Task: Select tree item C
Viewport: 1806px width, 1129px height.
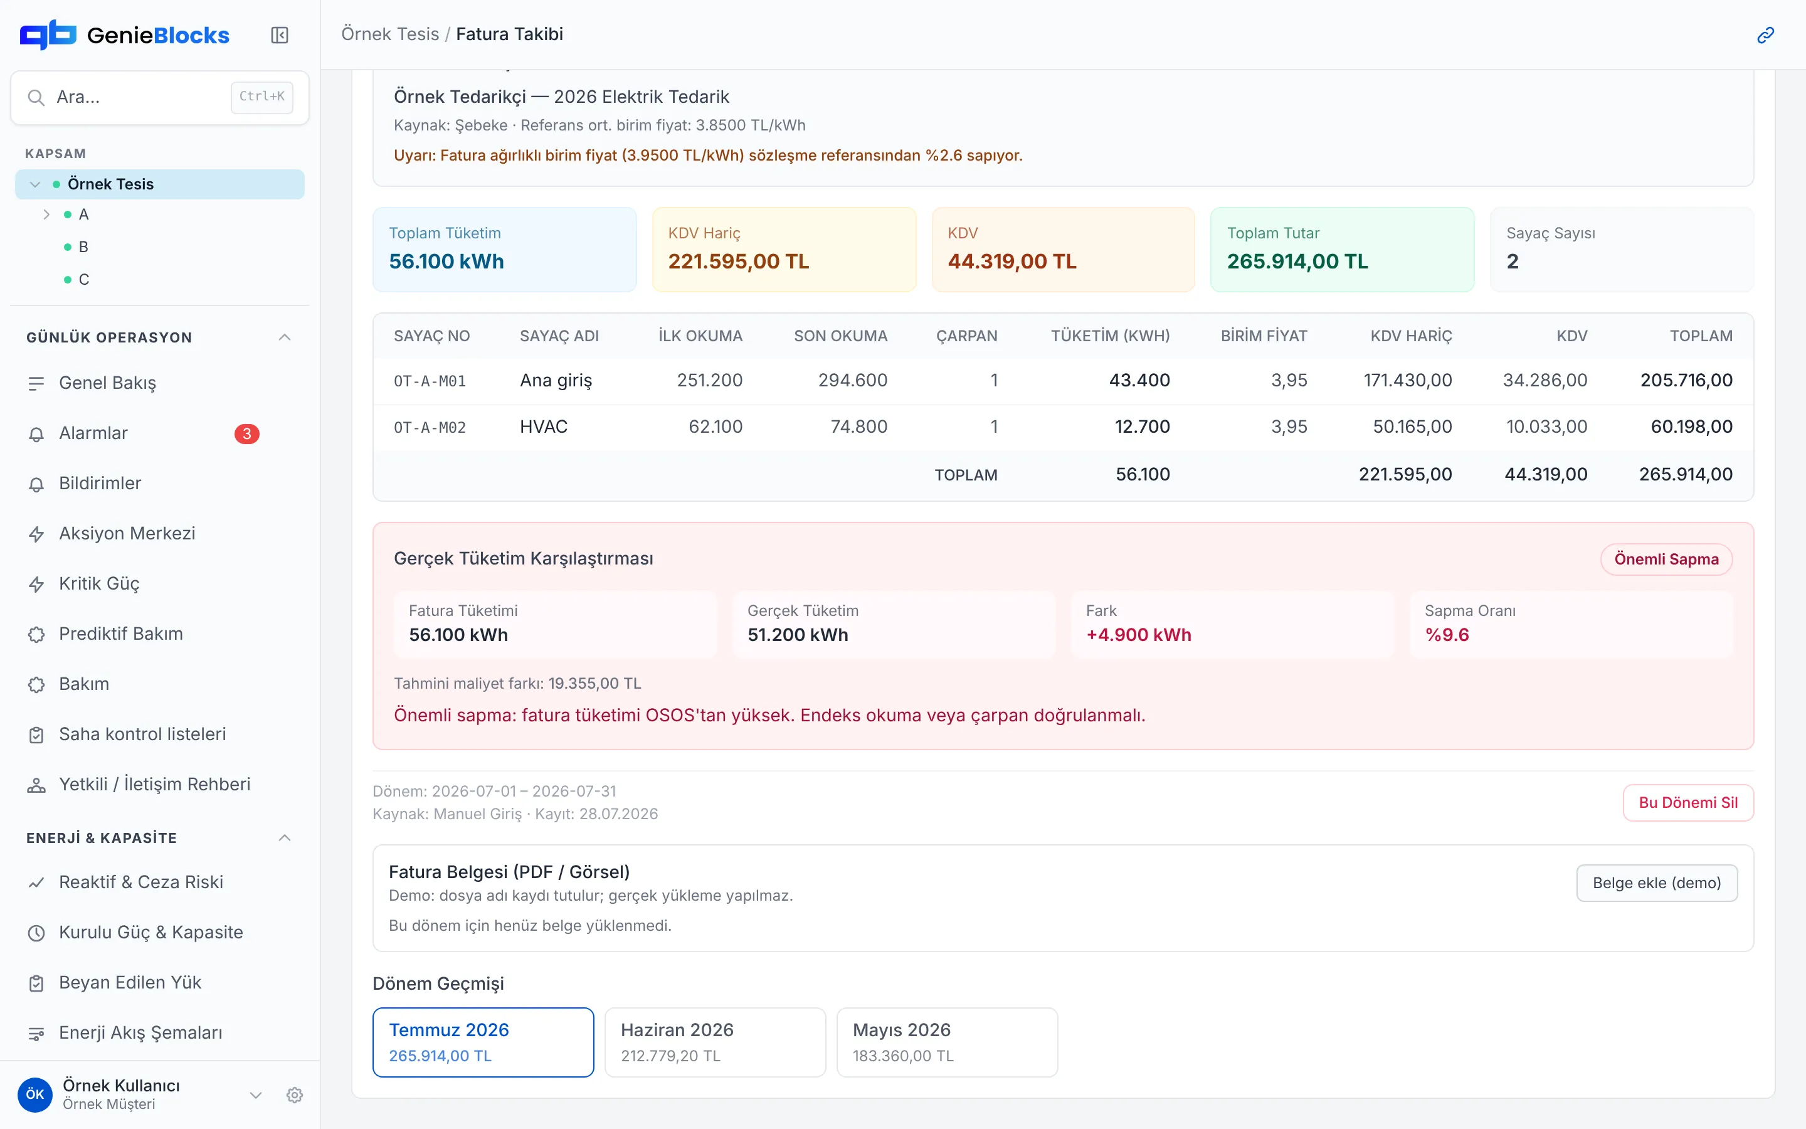Action: click(x=83, y=279)
